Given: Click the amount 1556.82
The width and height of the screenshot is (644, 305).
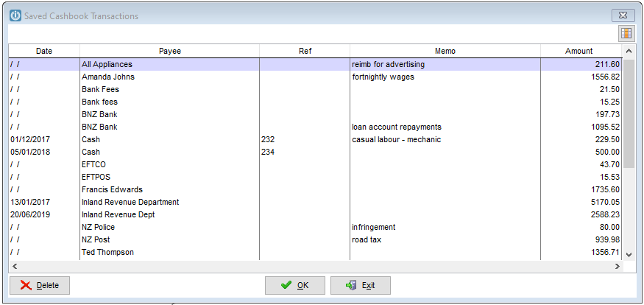Looking at the screenshot, I should pos(607,77).
